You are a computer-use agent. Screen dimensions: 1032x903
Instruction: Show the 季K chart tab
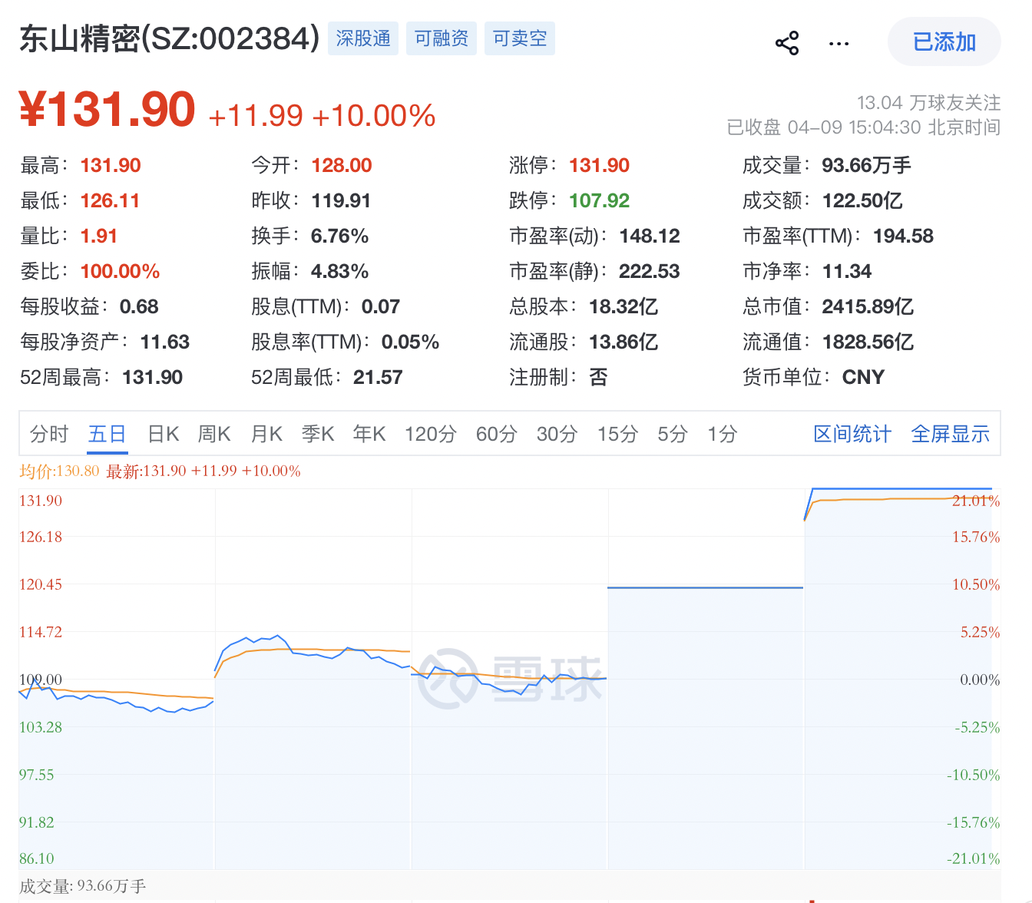point(318,434)
